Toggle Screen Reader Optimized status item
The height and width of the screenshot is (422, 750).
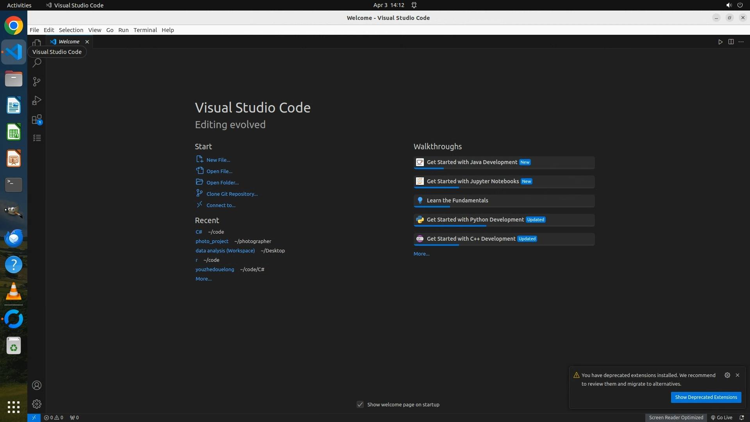(676, 417)
